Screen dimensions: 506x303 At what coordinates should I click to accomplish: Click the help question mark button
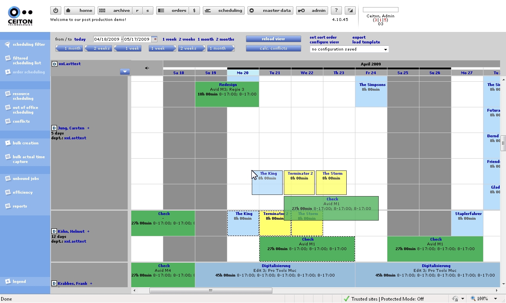coord(336,11)
